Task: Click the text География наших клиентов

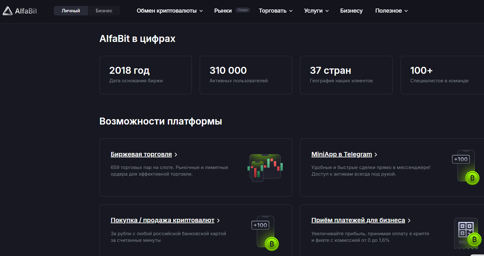Action: [x=341, y=81]
